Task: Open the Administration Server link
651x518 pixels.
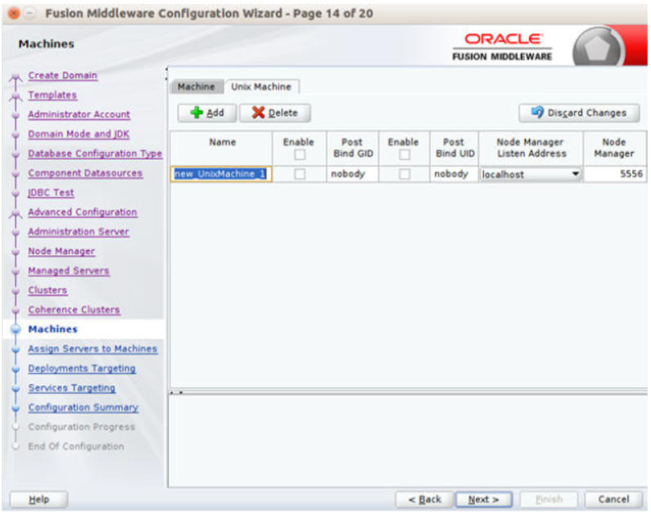Action: click(x=79, y=232)
